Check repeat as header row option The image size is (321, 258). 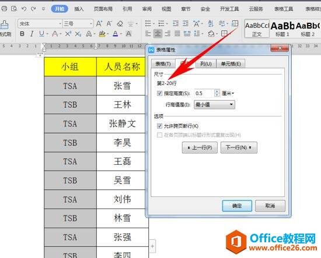pyautogui.click(x=160, y=135)
